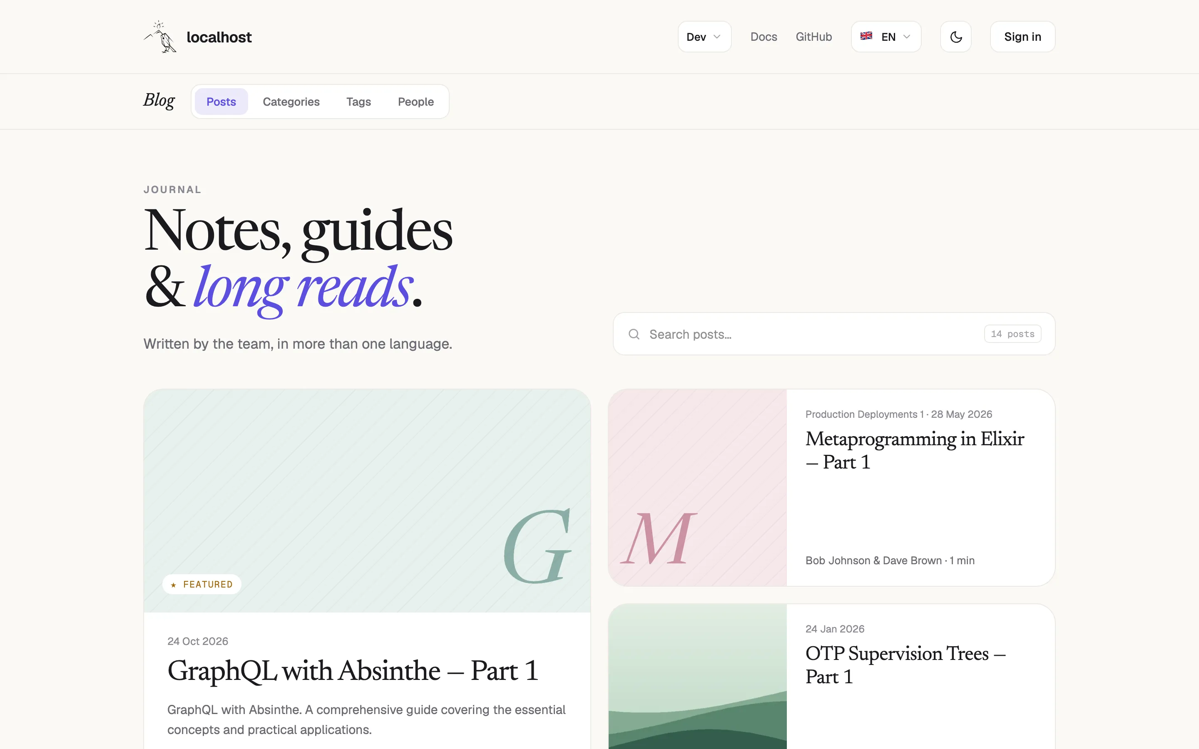Click the 24 Jan 2026 date
Viewport: 1199px width, 749px height.
pos(835,629)
